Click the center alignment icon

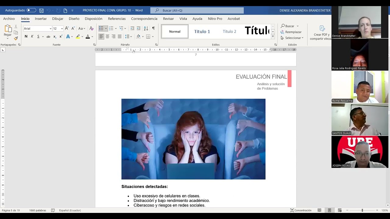tap(107, 36)
